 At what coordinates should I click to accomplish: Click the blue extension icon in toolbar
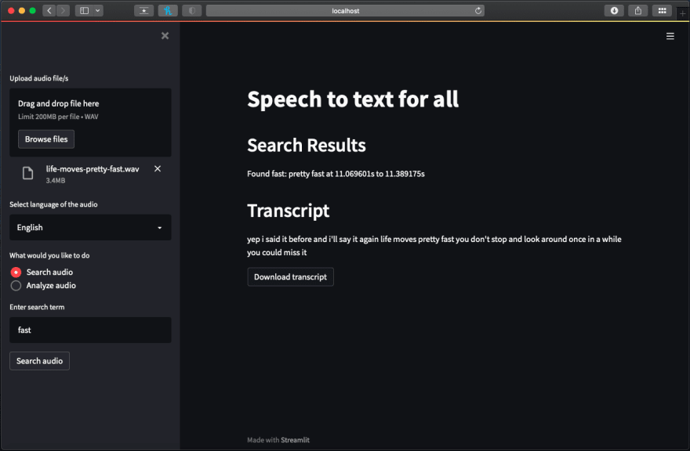tap(168, 10)
